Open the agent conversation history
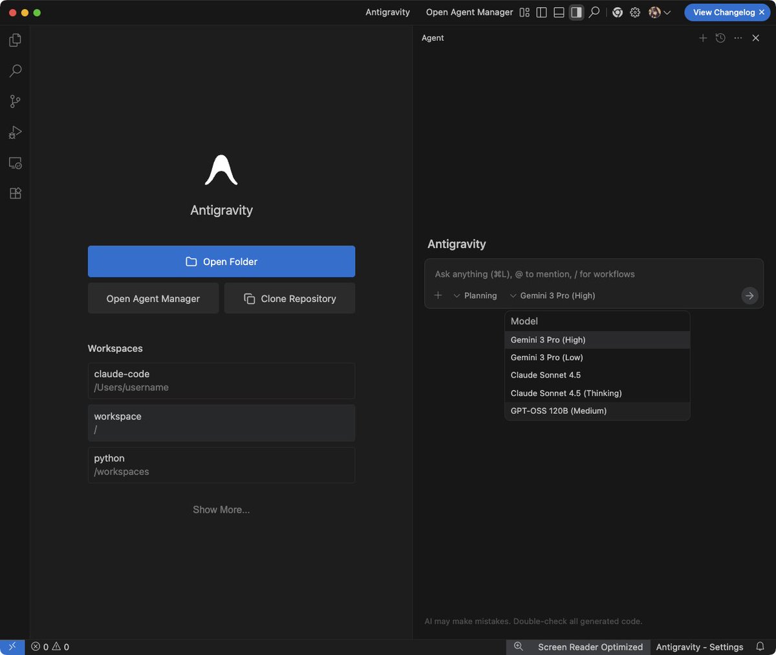The height and width of the screenshot is (655, 776). pos(720,38)
